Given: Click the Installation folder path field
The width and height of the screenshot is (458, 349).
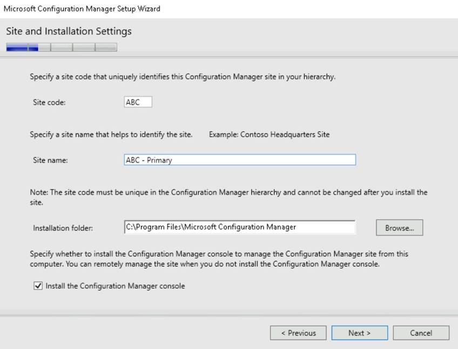Looking at the screenshot, I should coord(240,227).
